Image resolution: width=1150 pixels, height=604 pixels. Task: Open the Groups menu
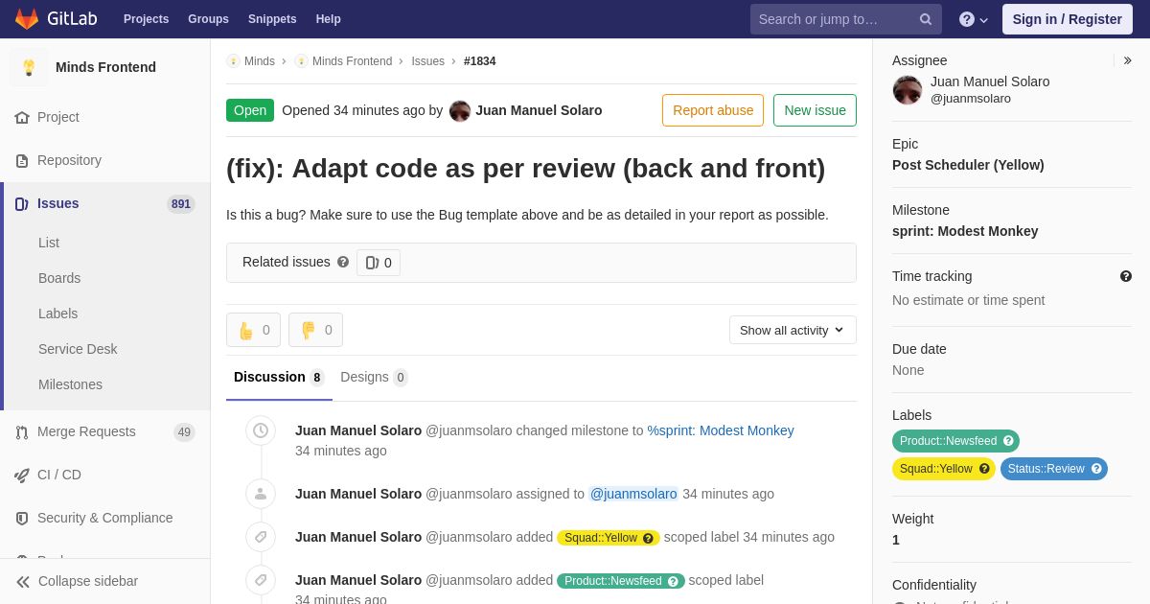[208, 19]
